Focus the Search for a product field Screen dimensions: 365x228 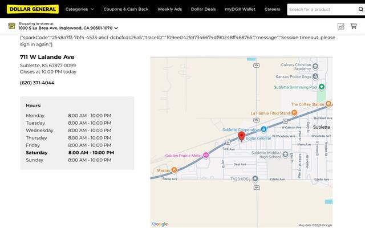[322, 10]
